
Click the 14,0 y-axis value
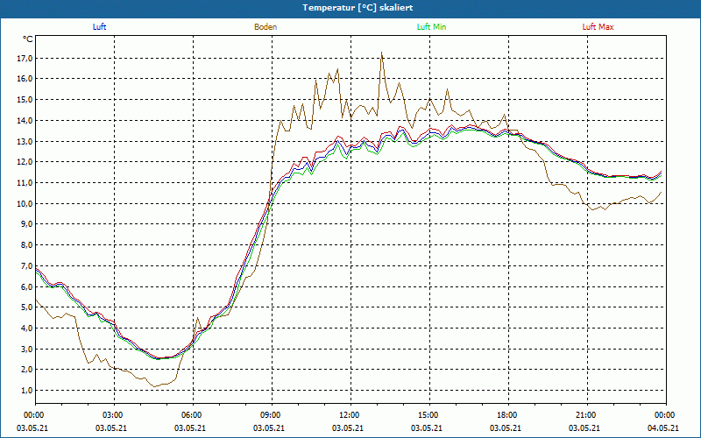click(x=25, y=120)
